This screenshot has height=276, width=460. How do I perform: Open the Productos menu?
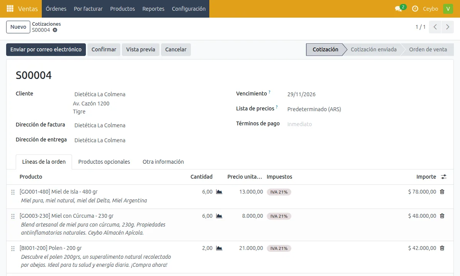123,8
